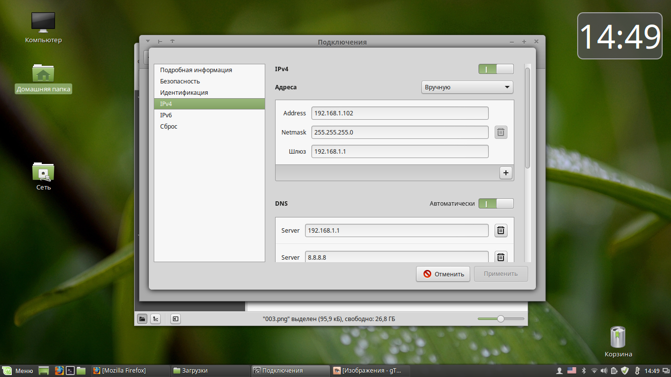This screenshot has height=377, width=671.
Task: Delete the 192.168.1.102 address entry
Action: [x=501, y=132]
